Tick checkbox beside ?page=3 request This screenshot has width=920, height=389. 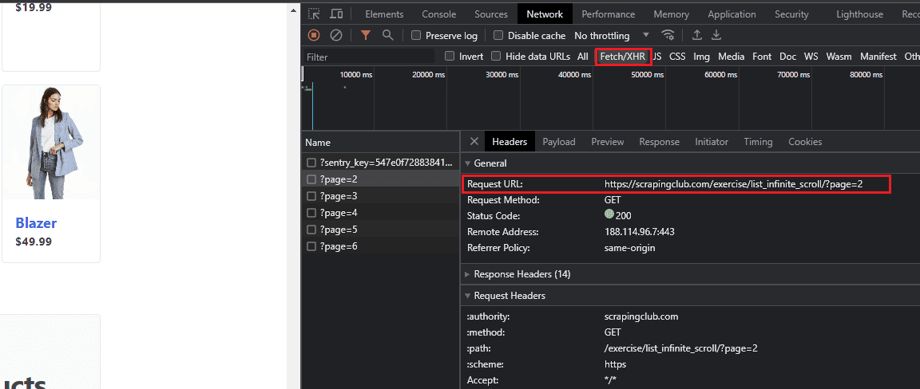tap(311, 195)
